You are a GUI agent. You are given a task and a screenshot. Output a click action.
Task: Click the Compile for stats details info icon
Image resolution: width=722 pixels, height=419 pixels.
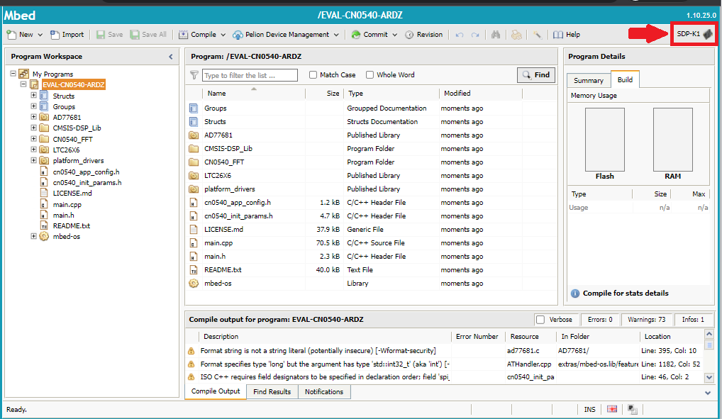click(x=575, y=294)
